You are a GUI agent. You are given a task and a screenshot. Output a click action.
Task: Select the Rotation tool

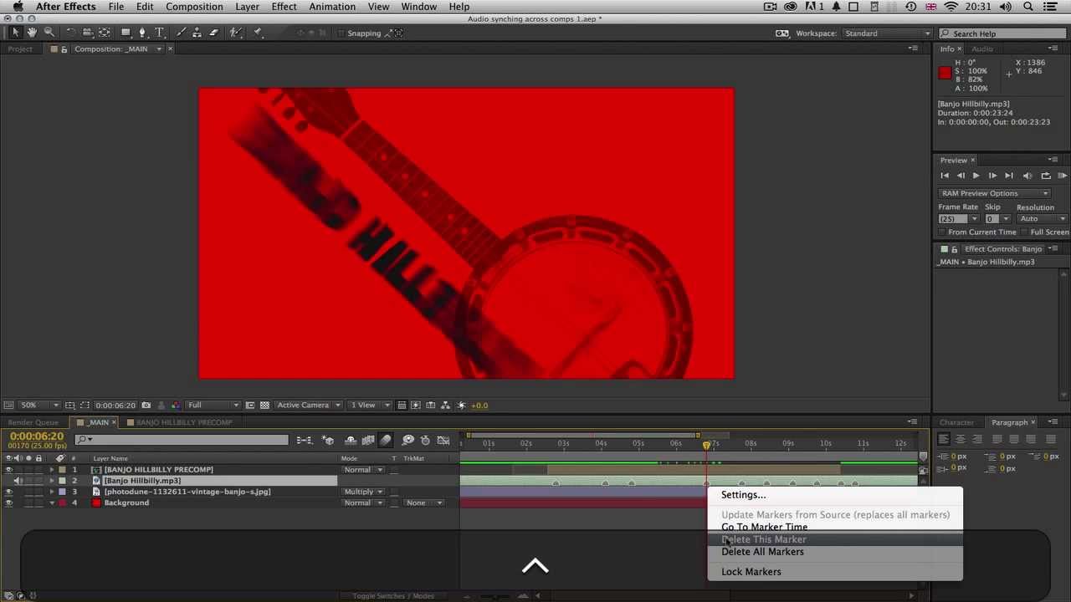tap(70, 33)
